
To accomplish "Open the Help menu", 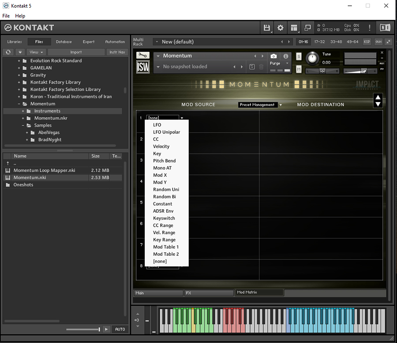I will [20, 16].
